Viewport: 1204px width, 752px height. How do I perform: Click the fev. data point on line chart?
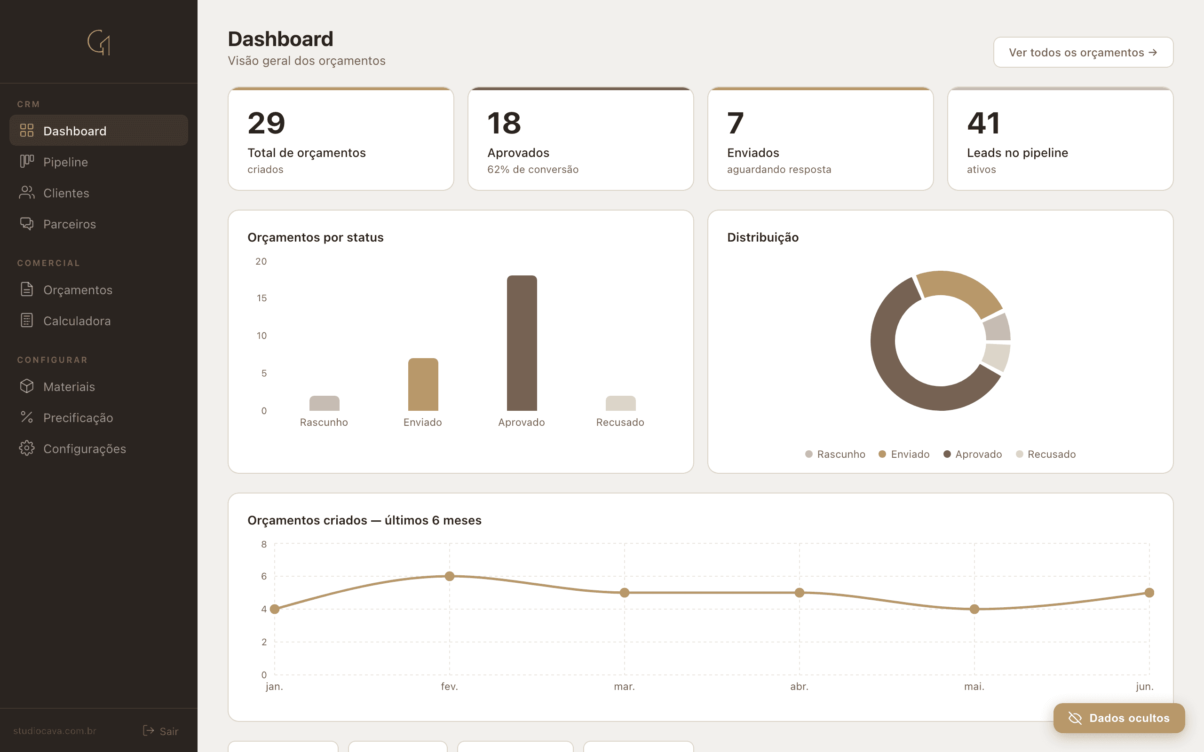coord(450,576)
